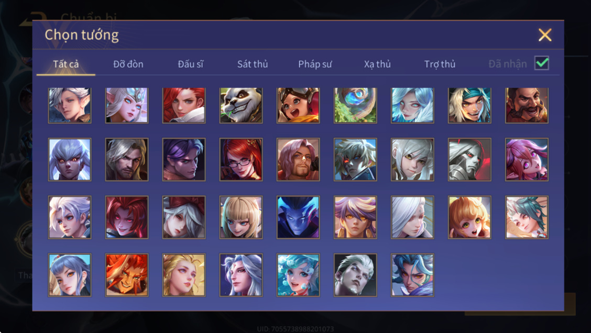Viewport: 591px width, 333px height.
Task: Pick the bearded man with curled mustache
Action: point(527,105)
